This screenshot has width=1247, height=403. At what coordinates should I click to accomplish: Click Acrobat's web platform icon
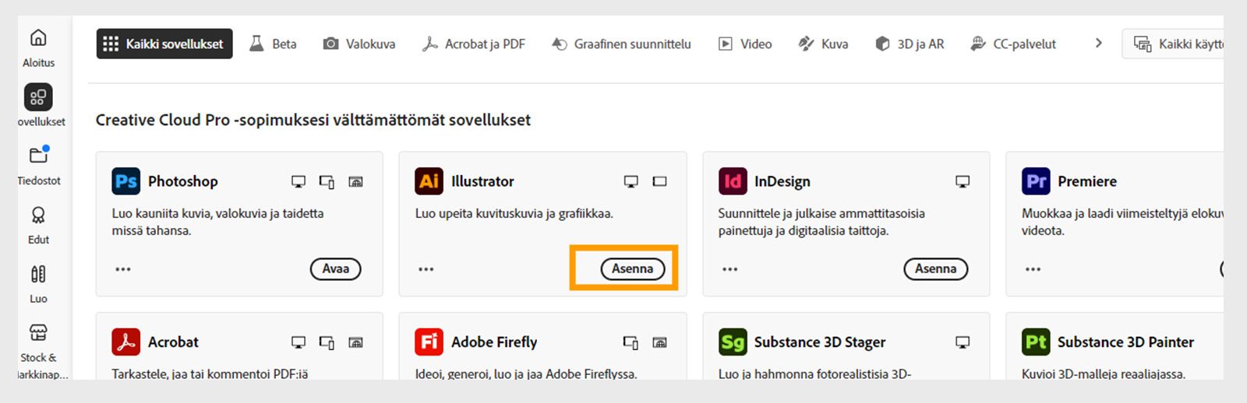coord(355,342)
